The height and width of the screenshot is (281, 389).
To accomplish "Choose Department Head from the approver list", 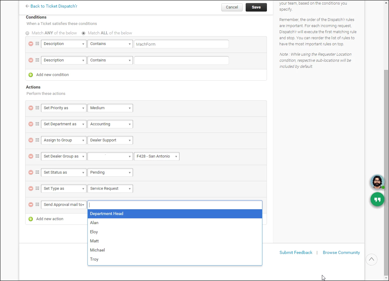I will pyautogui.click(x=175, y=214).
